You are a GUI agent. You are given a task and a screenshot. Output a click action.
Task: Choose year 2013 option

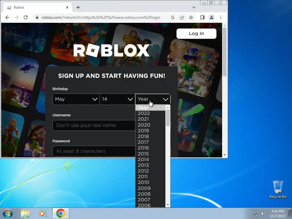pos(150,165)
